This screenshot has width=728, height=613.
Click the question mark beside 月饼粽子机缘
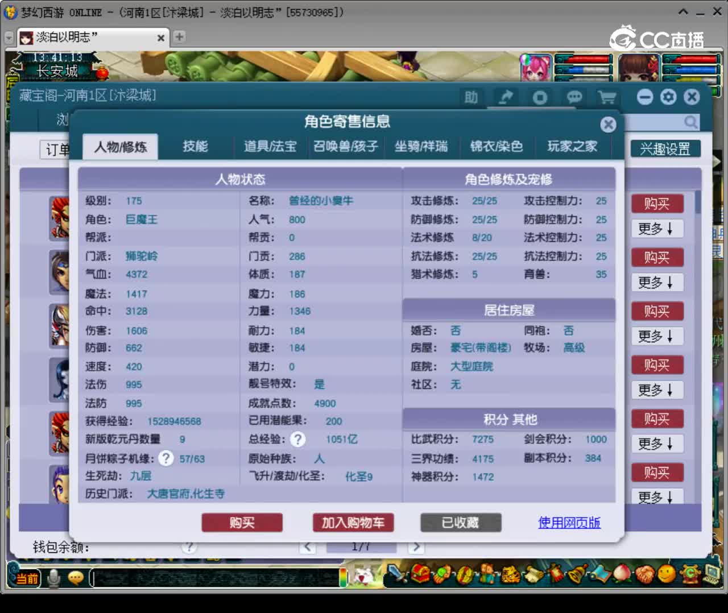(166, 458)
